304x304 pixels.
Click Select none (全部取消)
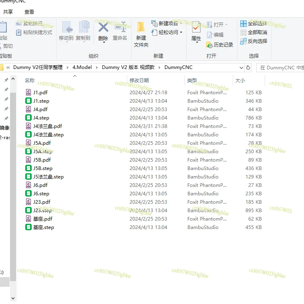coord(253,32)
